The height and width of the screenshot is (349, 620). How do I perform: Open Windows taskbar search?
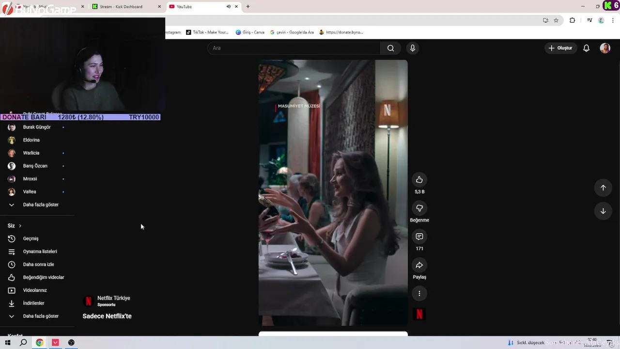(x=23, y=343)
